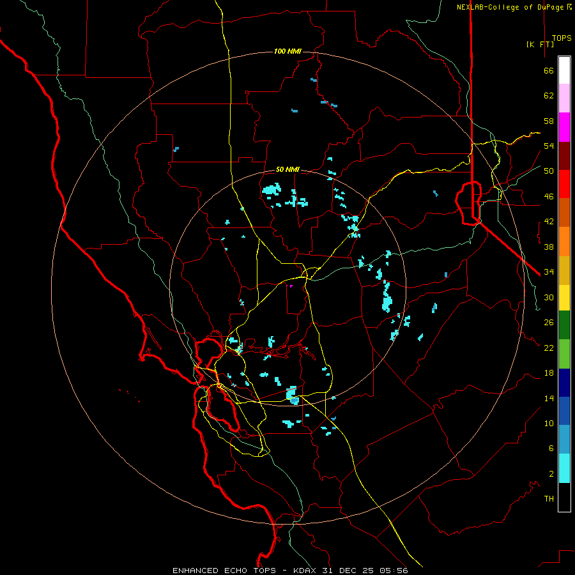Click the dark red (maroon) legend swatch
The image size is (575, 575).
coord(564,156)
